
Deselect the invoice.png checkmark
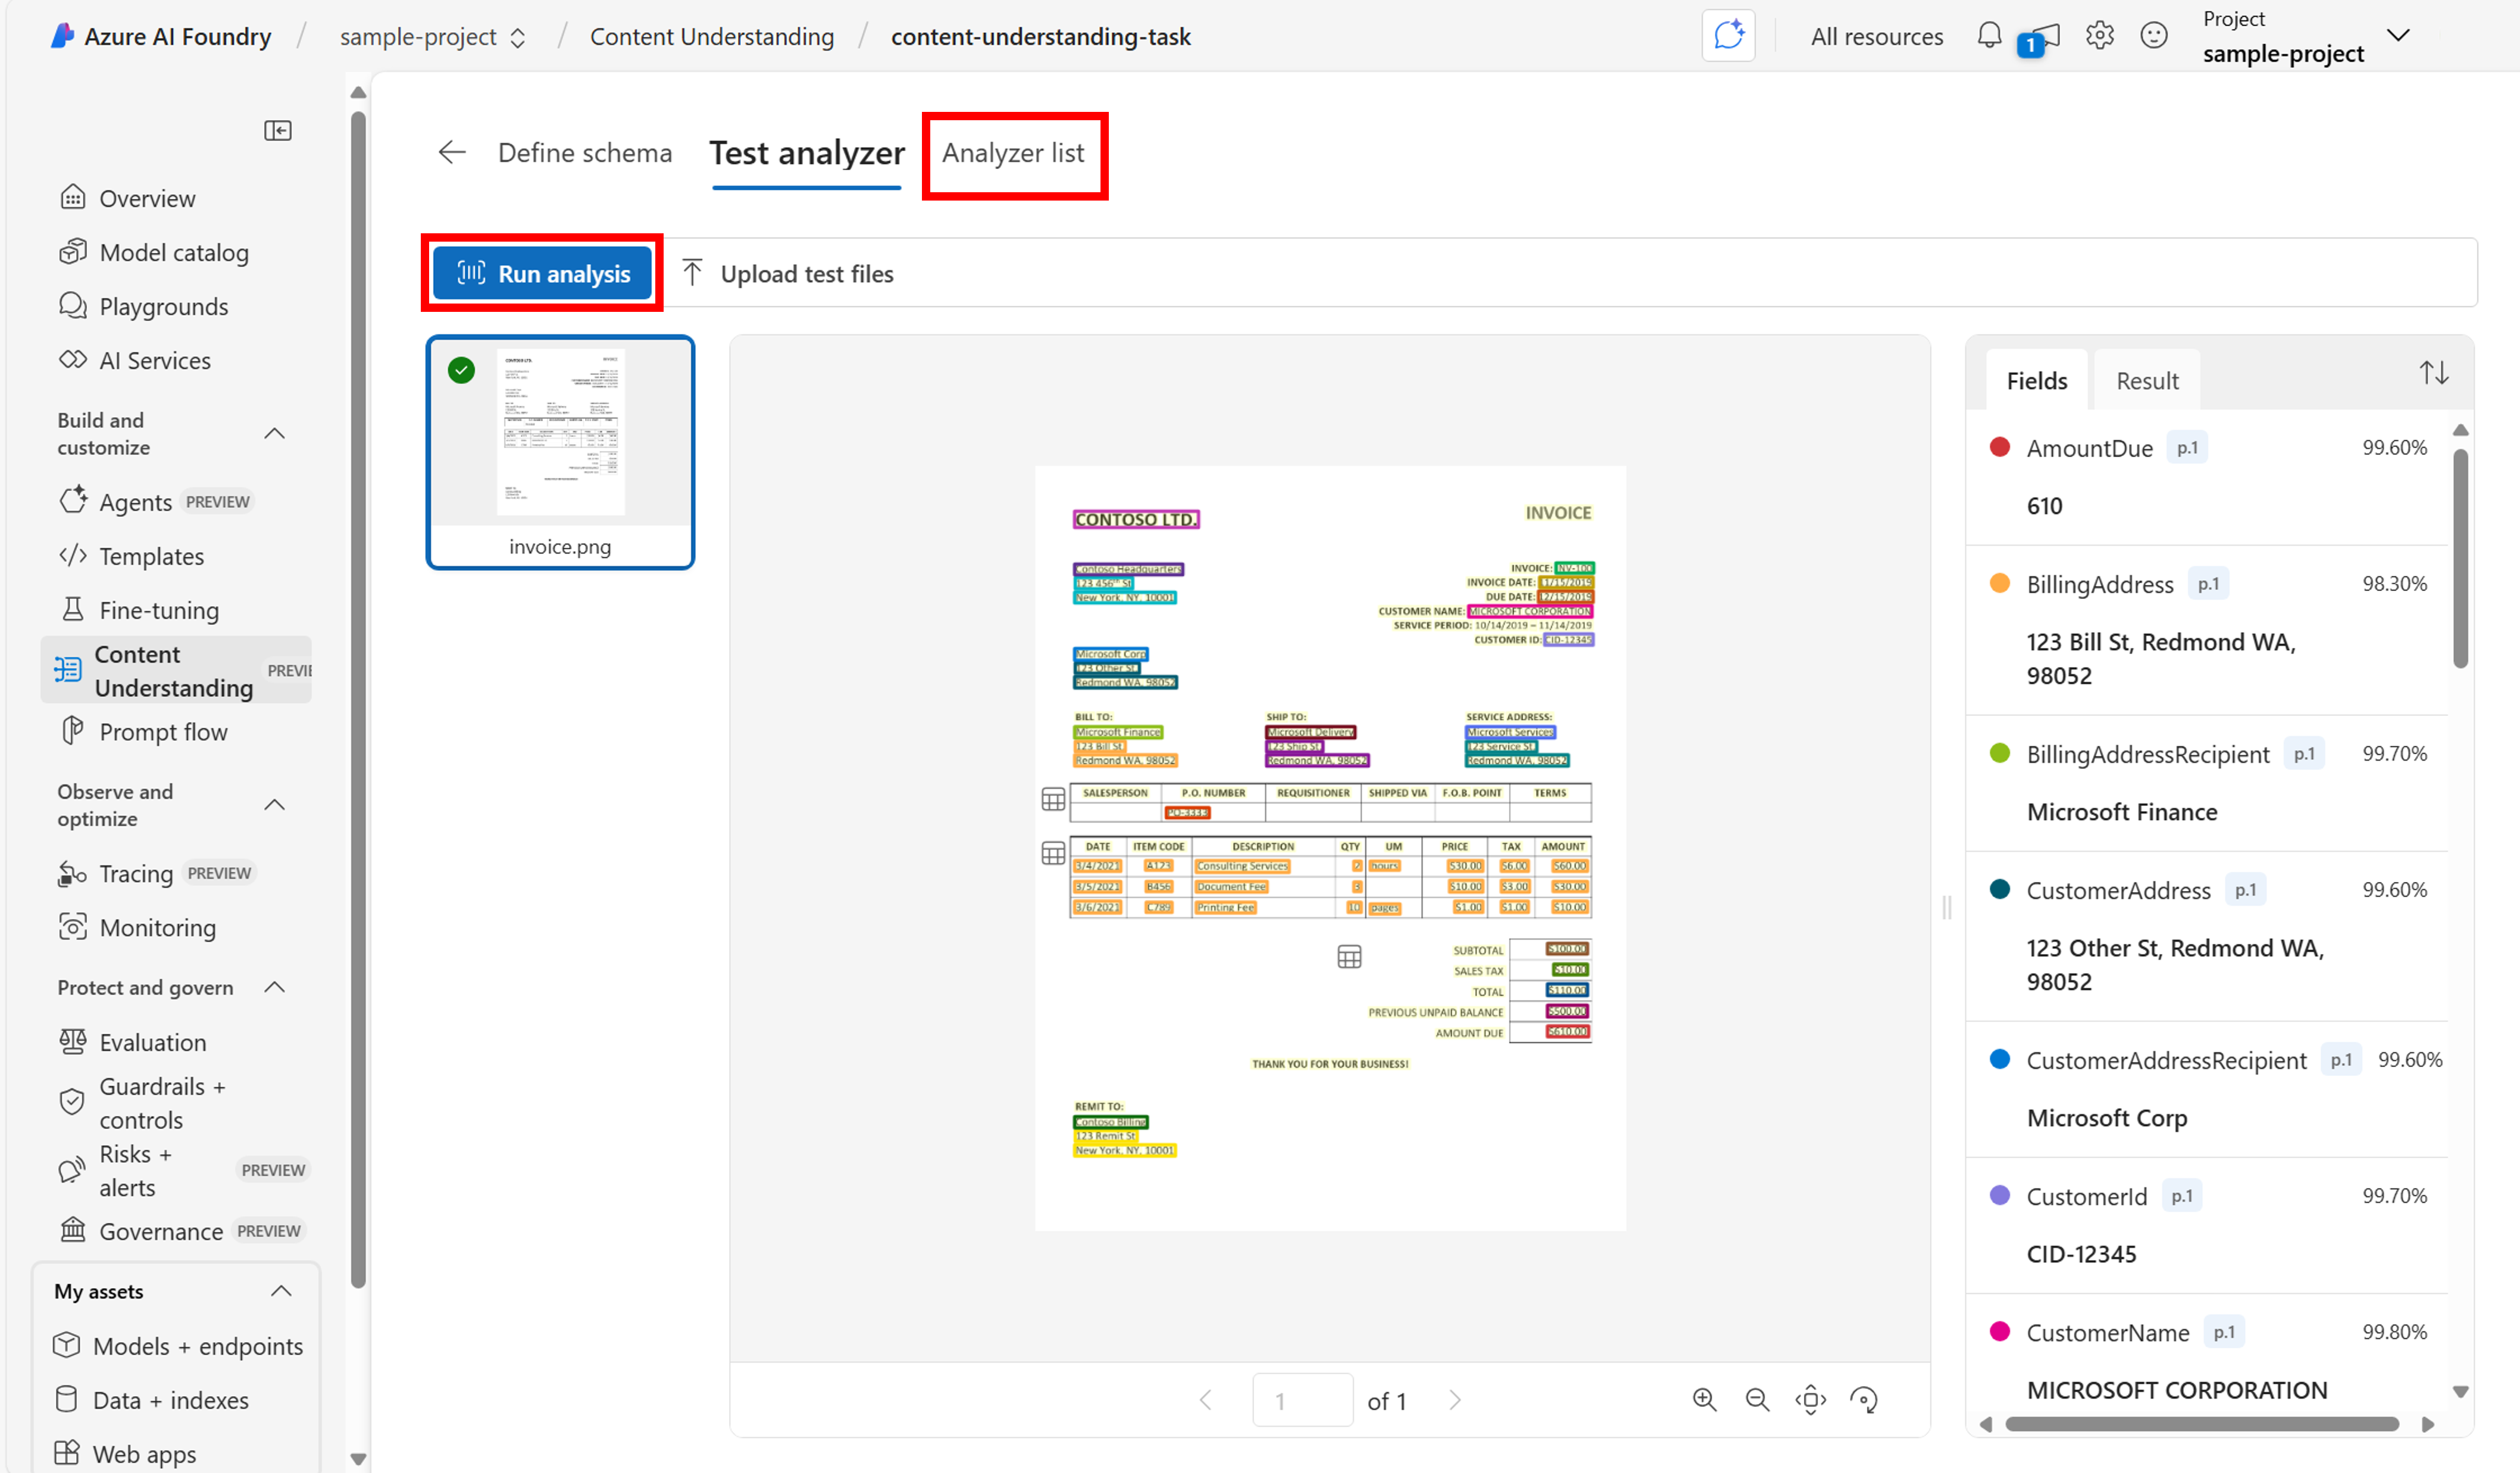(x=461, y=369)
